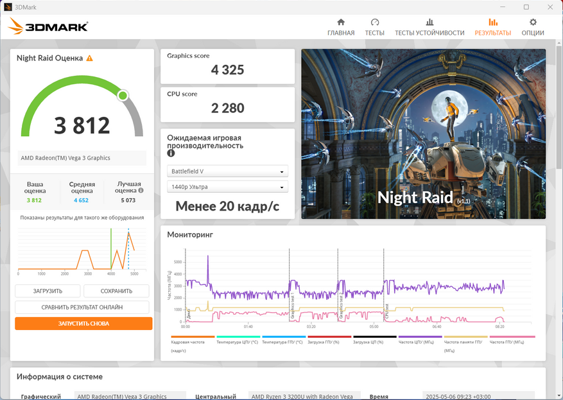This screenshot has width=563, height=400.
Task: Click info icon under Ожидаемая игровая производительность
Action: (171, 153)
